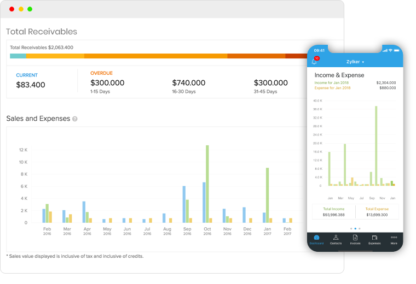Click the green maximize window button

click(30, 9)
